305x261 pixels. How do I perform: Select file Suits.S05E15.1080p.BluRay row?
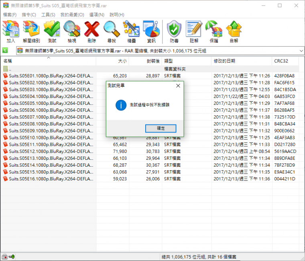pyautogui.click(x=51, y=172)
